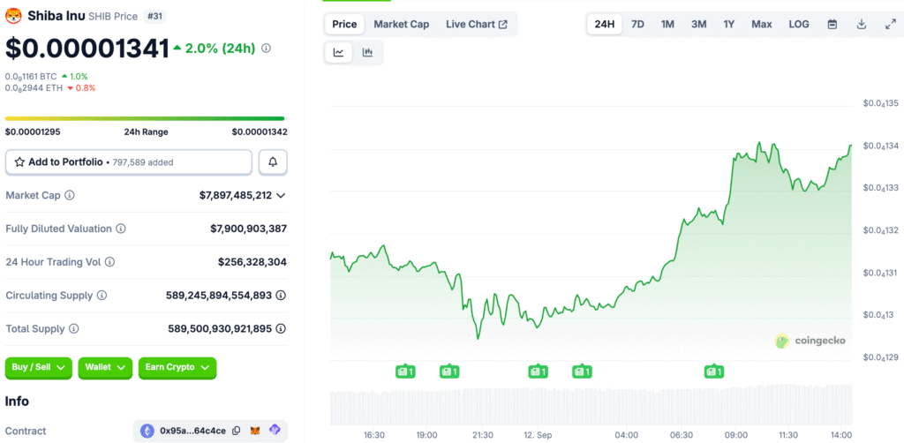
Task: Click Fully Diluted Valuation info icon
Action: click(120, 229)
